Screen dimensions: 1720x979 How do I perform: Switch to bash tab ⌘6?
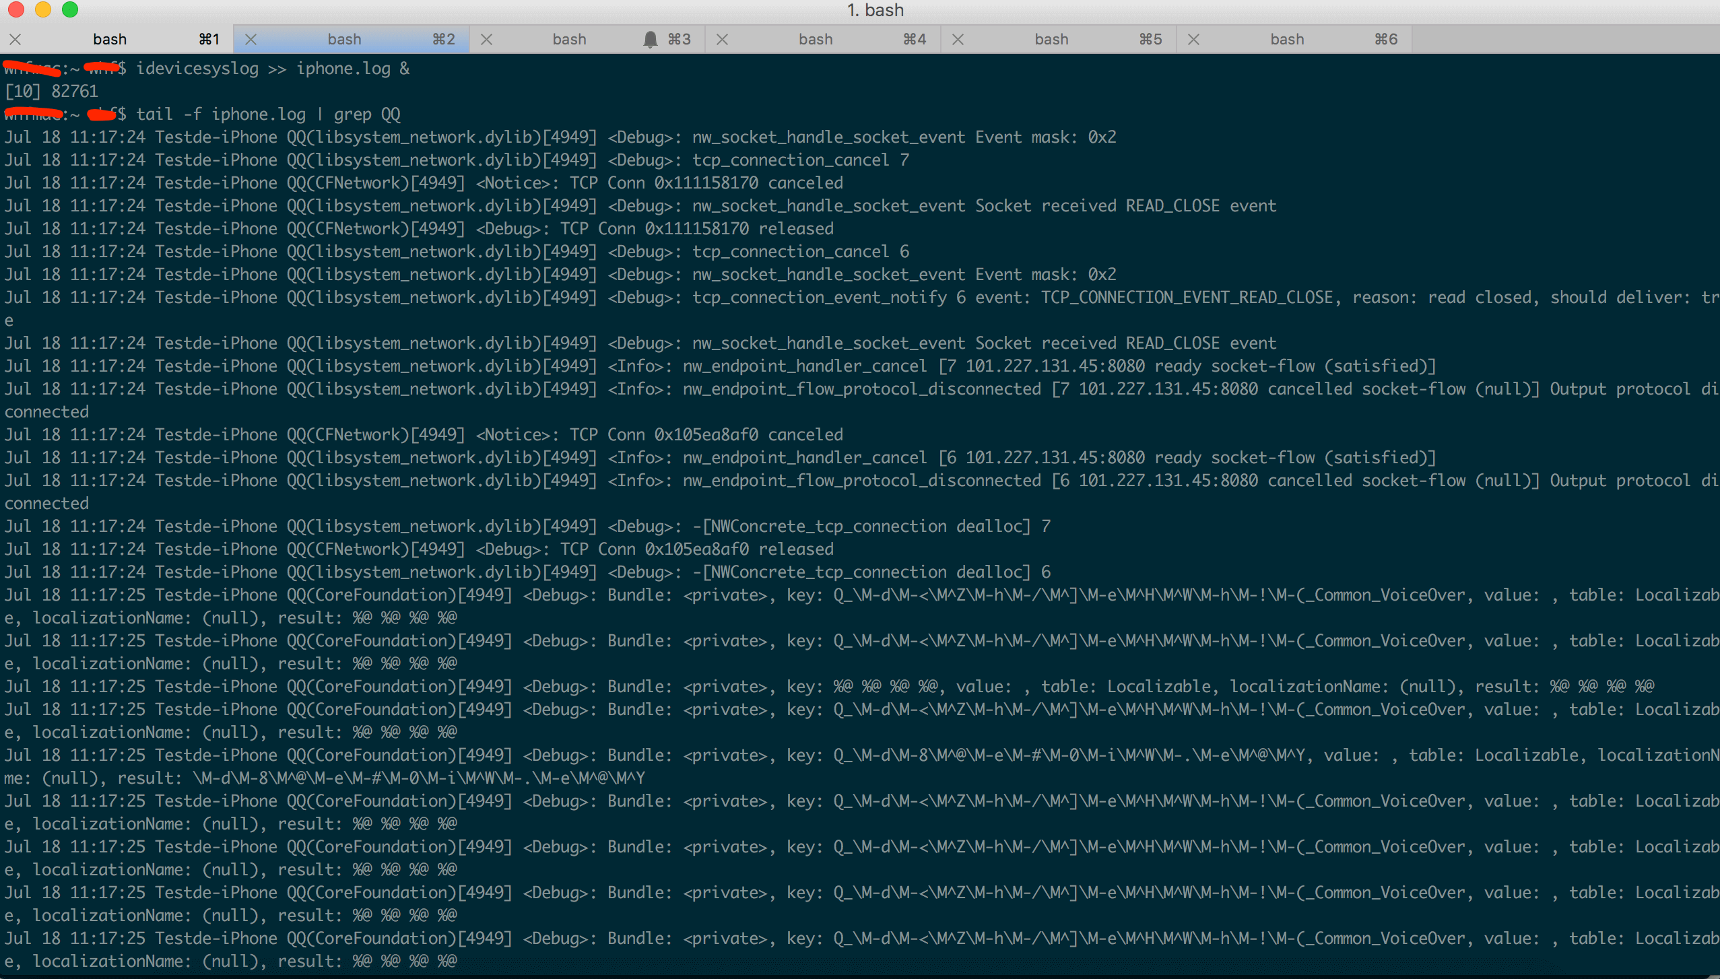point(1287,40)
